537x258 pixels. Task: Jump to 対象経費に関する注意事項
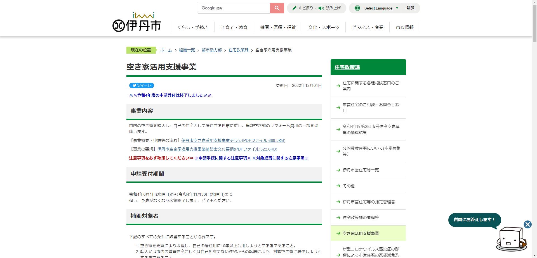coord(280,158)
